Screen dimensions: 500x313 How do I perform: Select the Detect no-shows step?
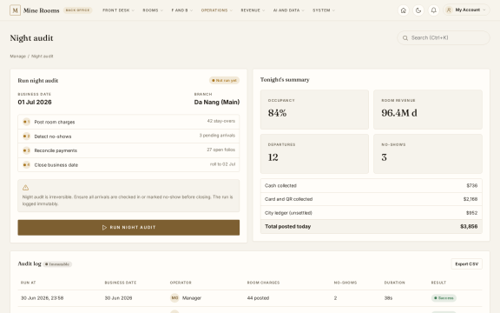pyautogui.click(x=128, y=136)
